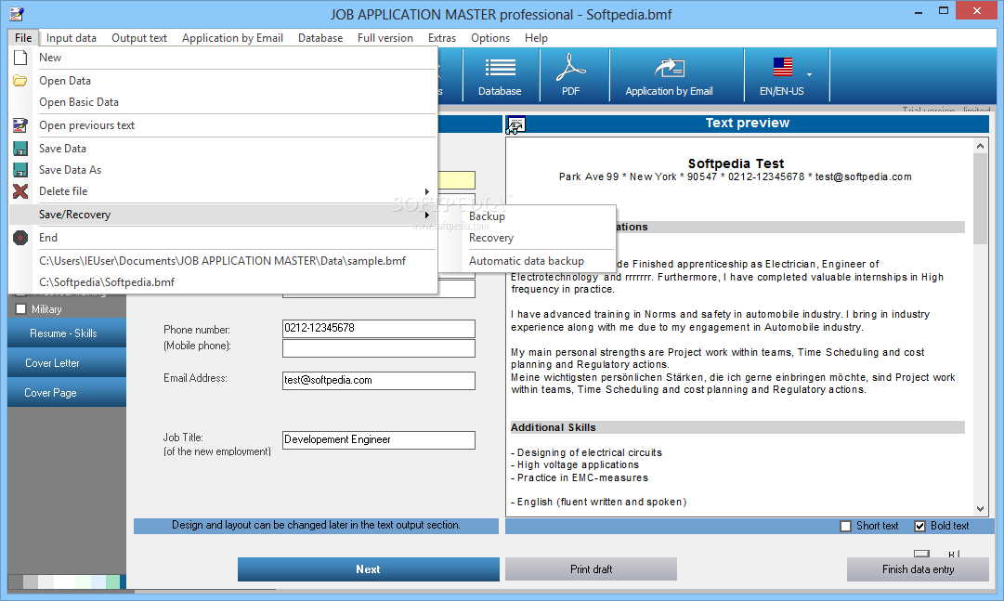Open Application by Email menu
The height and width of the screenshot is (601, 1004).
click(232, 38)
